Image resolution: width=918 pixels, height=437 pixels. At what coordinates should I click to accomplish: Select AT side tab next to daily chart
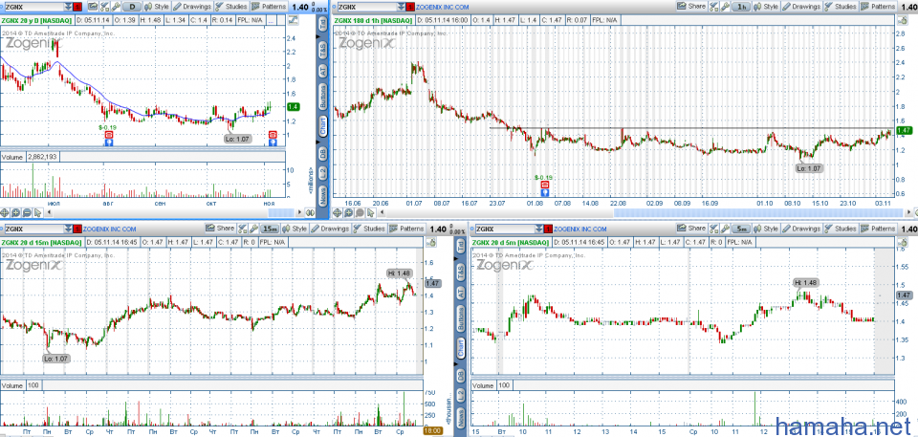(x=322, y=73)
